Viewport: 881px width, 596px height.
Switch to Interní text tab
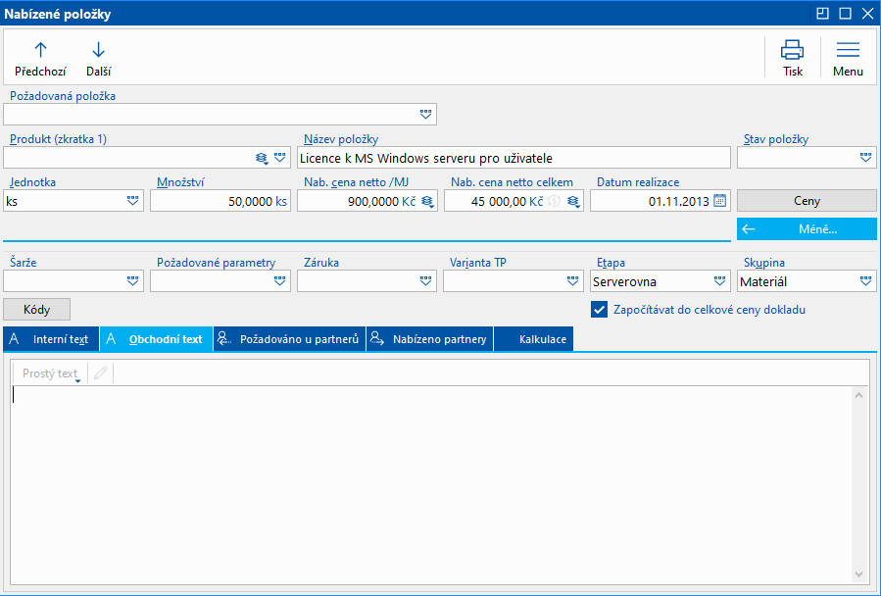(51, 339)
